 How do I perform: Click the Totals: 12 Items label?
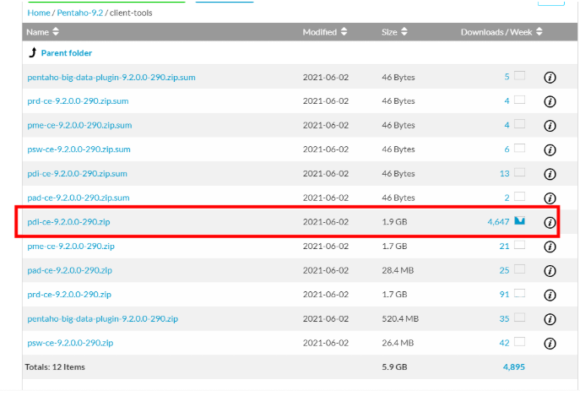(55, 366)
